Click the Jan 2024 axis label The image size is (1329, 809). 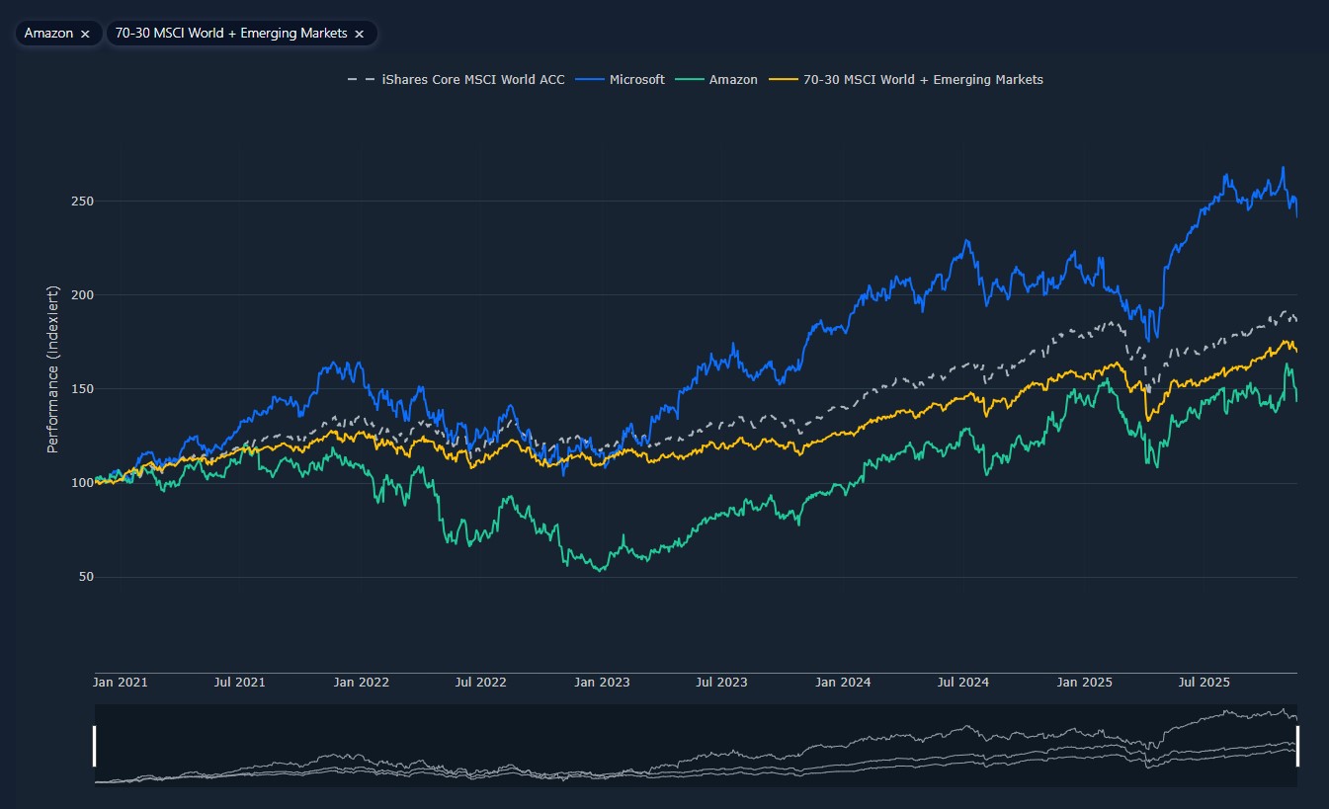pyautogui.click(x=843, y=683)
